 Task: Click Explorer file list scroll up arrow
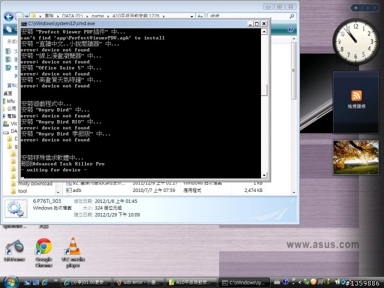click(x=294, y=39)
